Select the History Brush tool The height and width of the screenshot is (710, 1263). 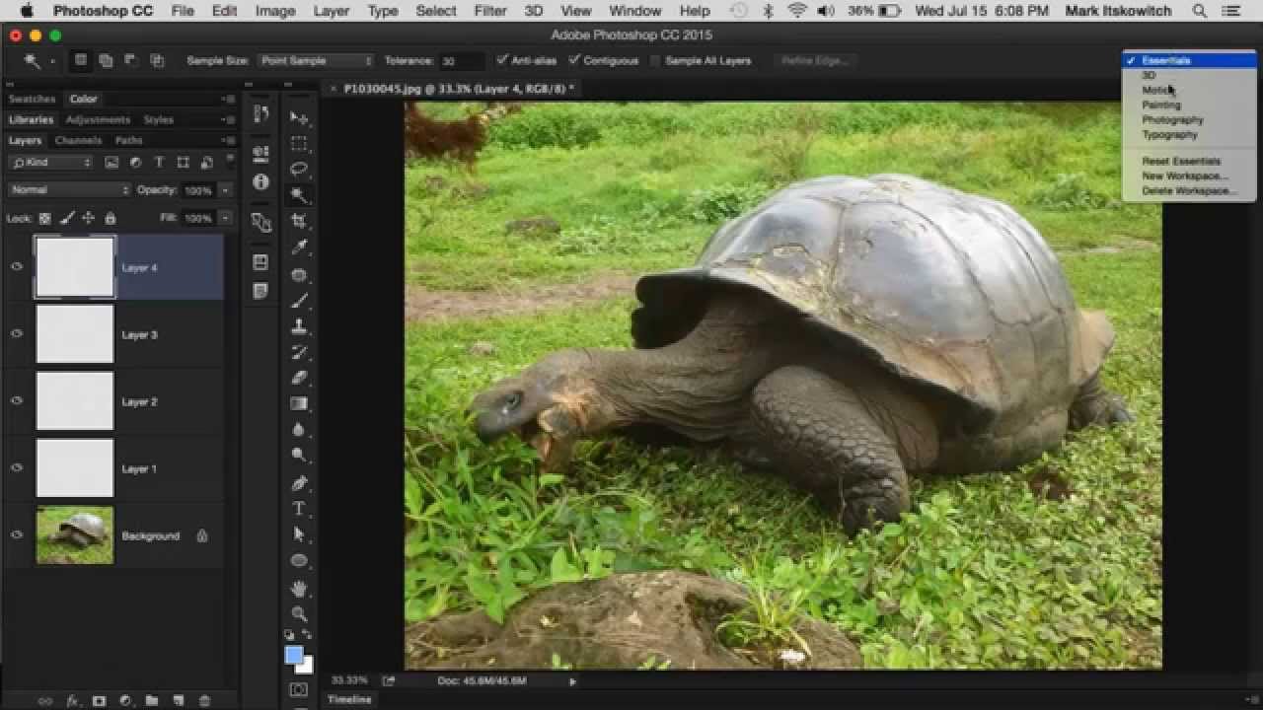[299, 352]
